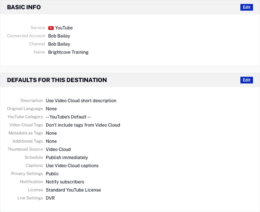Click the Original Language value None
The image size is (260, 212).
[x=51, y=109]
